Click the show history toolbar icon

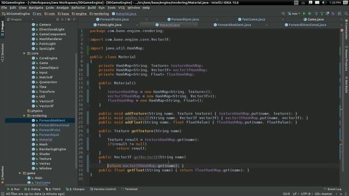coord(327,14)
